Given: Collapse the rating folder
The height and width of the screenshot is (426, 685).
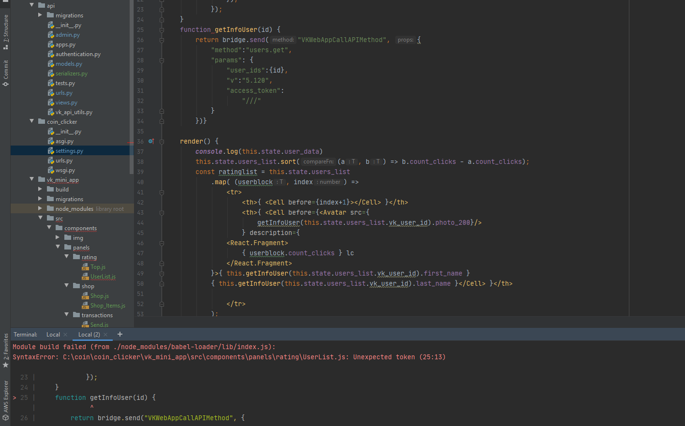Looking at the screenshot, I should tap(67, 257).
